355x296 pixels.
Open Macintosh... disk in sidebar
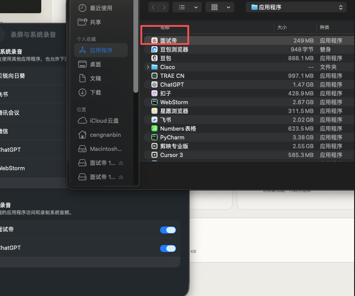tap(101, 149)
